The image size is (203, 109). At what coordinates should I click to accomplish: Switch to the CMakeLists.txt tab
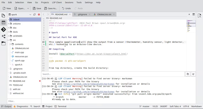[104, 14]
